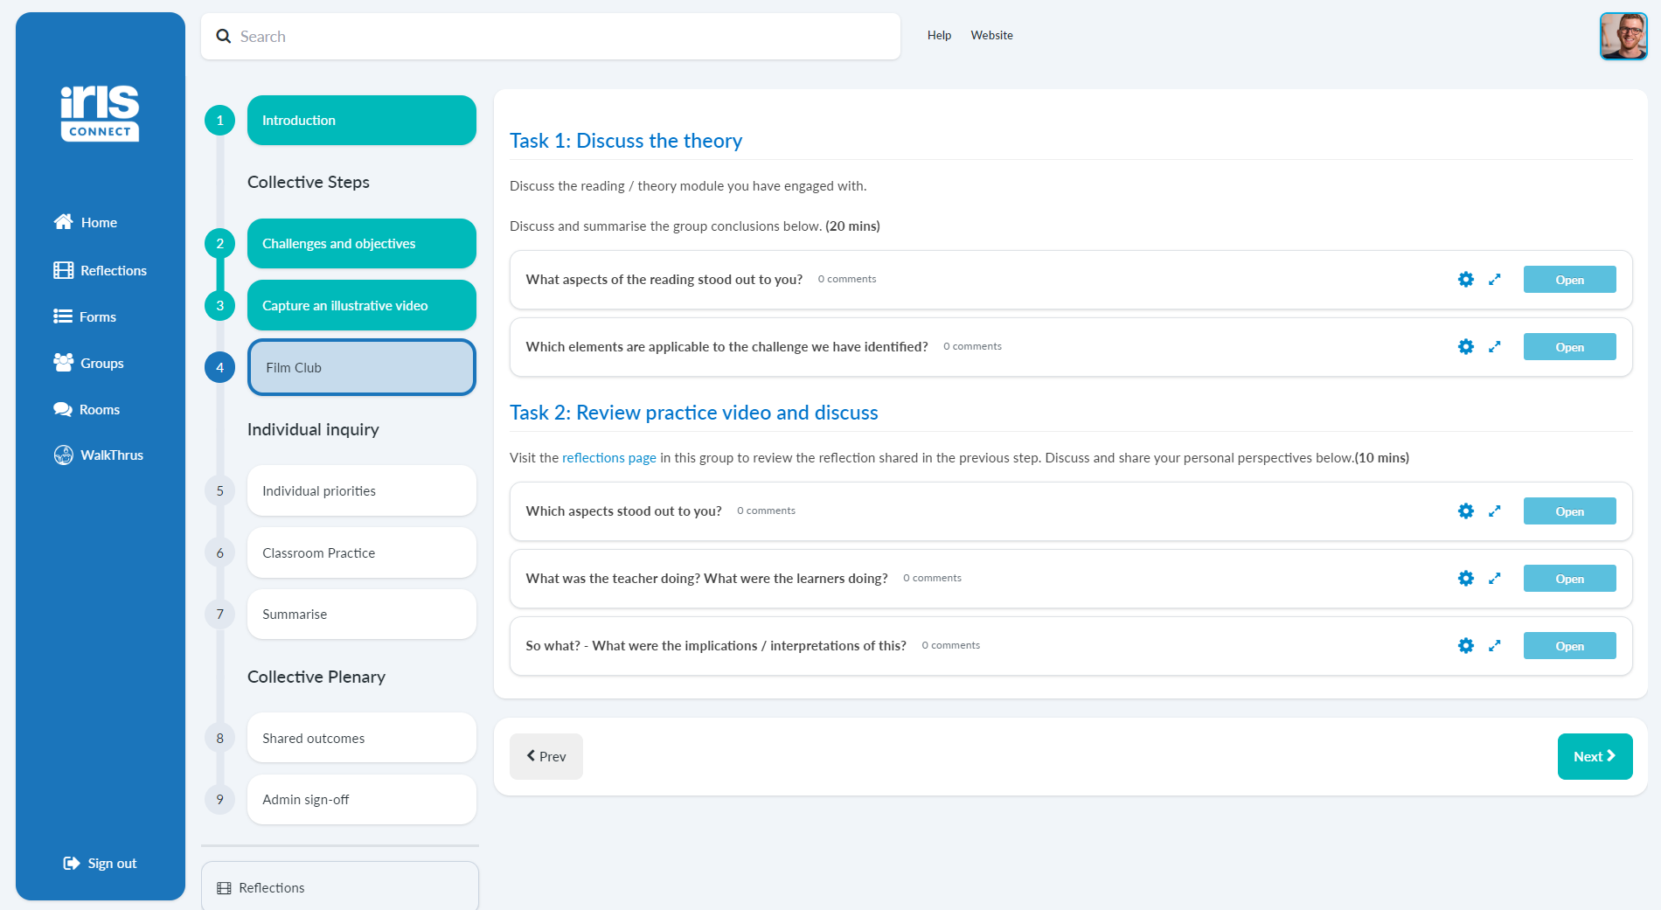Click the Home icon in sidebar

63,222
